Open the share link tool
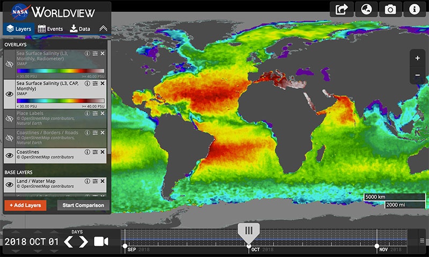This screenshot has height=257, width=429. 342,9
